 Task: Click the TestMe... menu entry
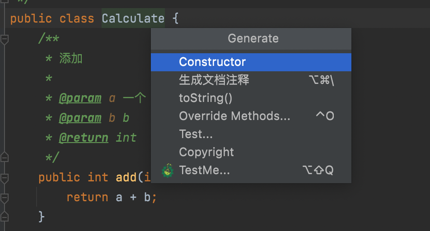point(204,171)
